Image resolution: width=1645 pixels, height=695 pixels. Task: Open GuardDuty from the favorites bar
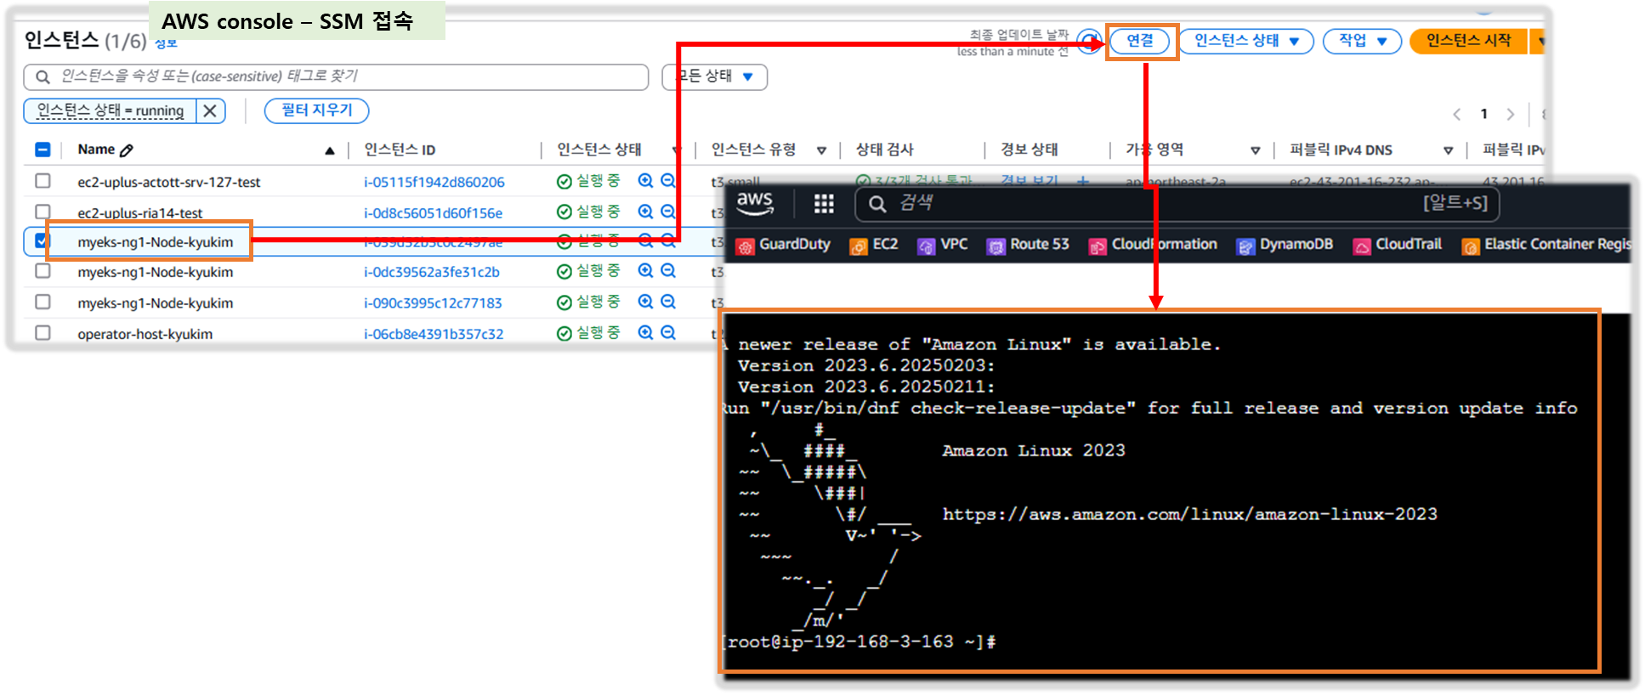pos(783,245)
